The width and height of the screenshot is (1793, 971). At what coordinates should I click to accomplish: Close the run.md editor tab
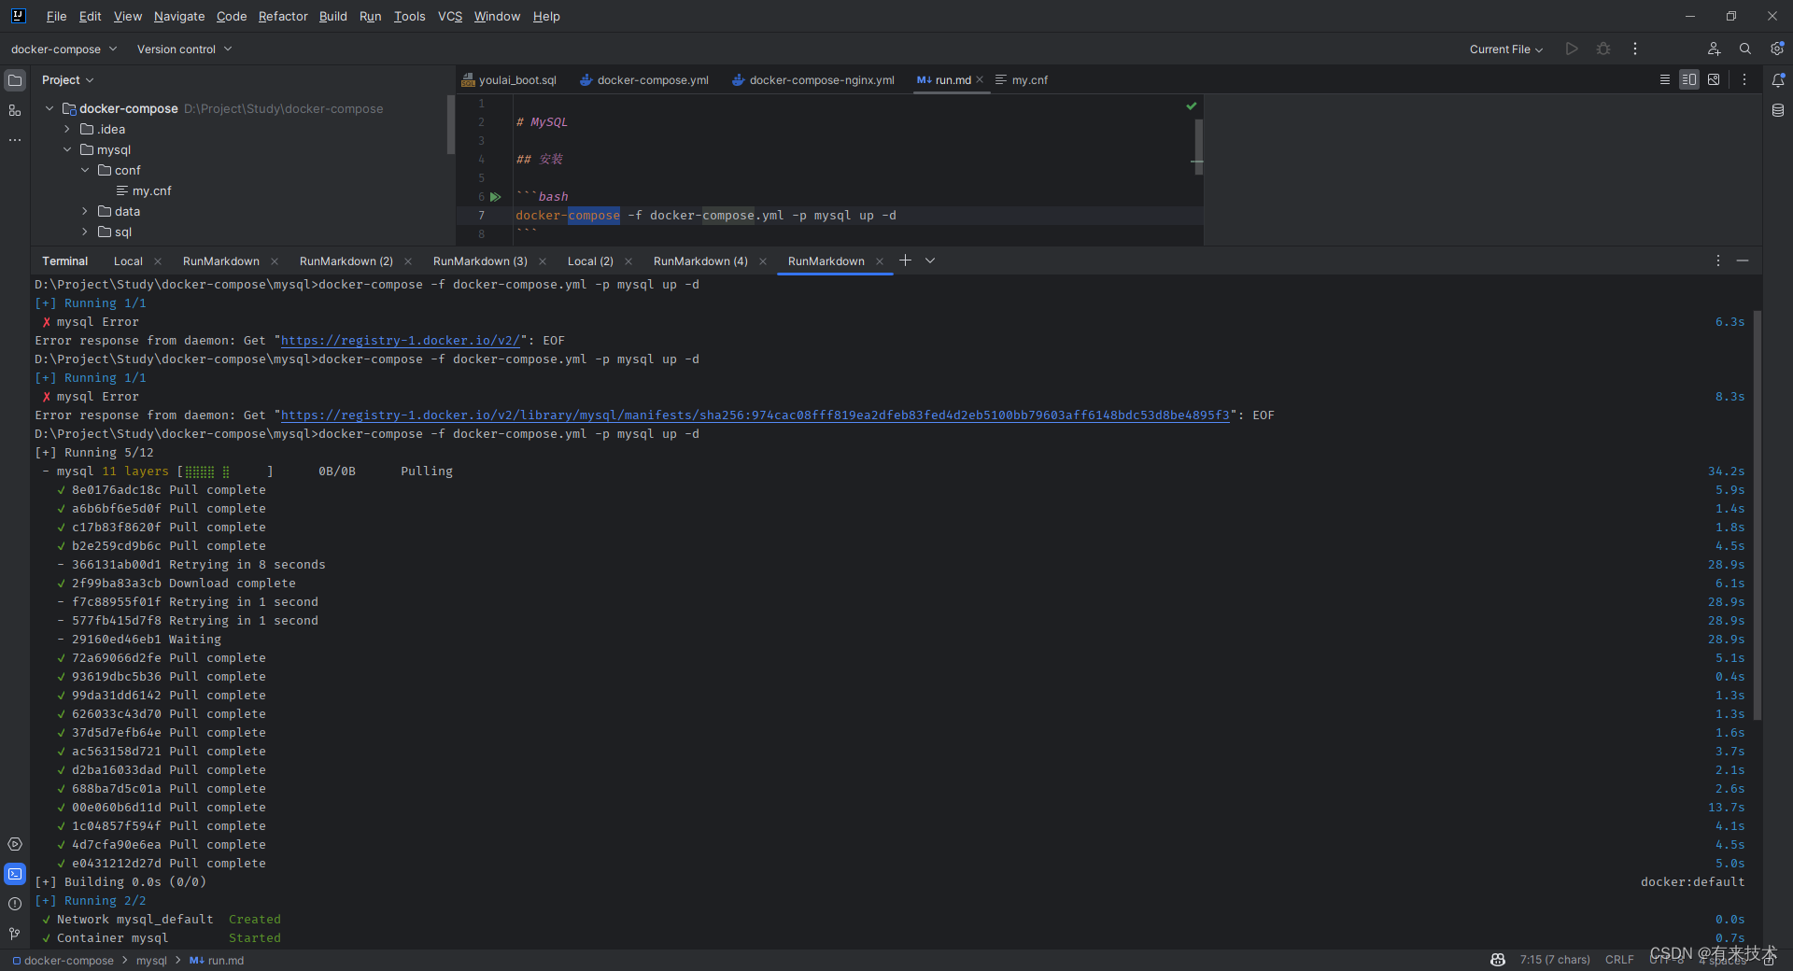(x=980, y=79)
